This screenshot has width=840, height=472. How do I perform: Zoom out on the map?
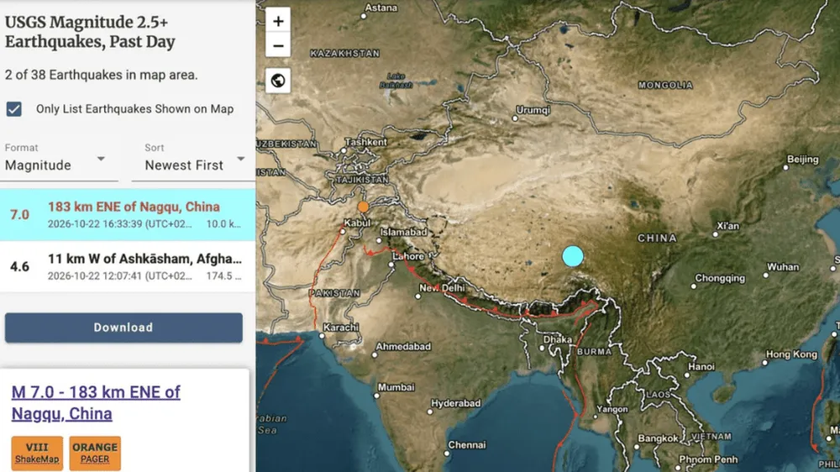(x=278, y=45)
